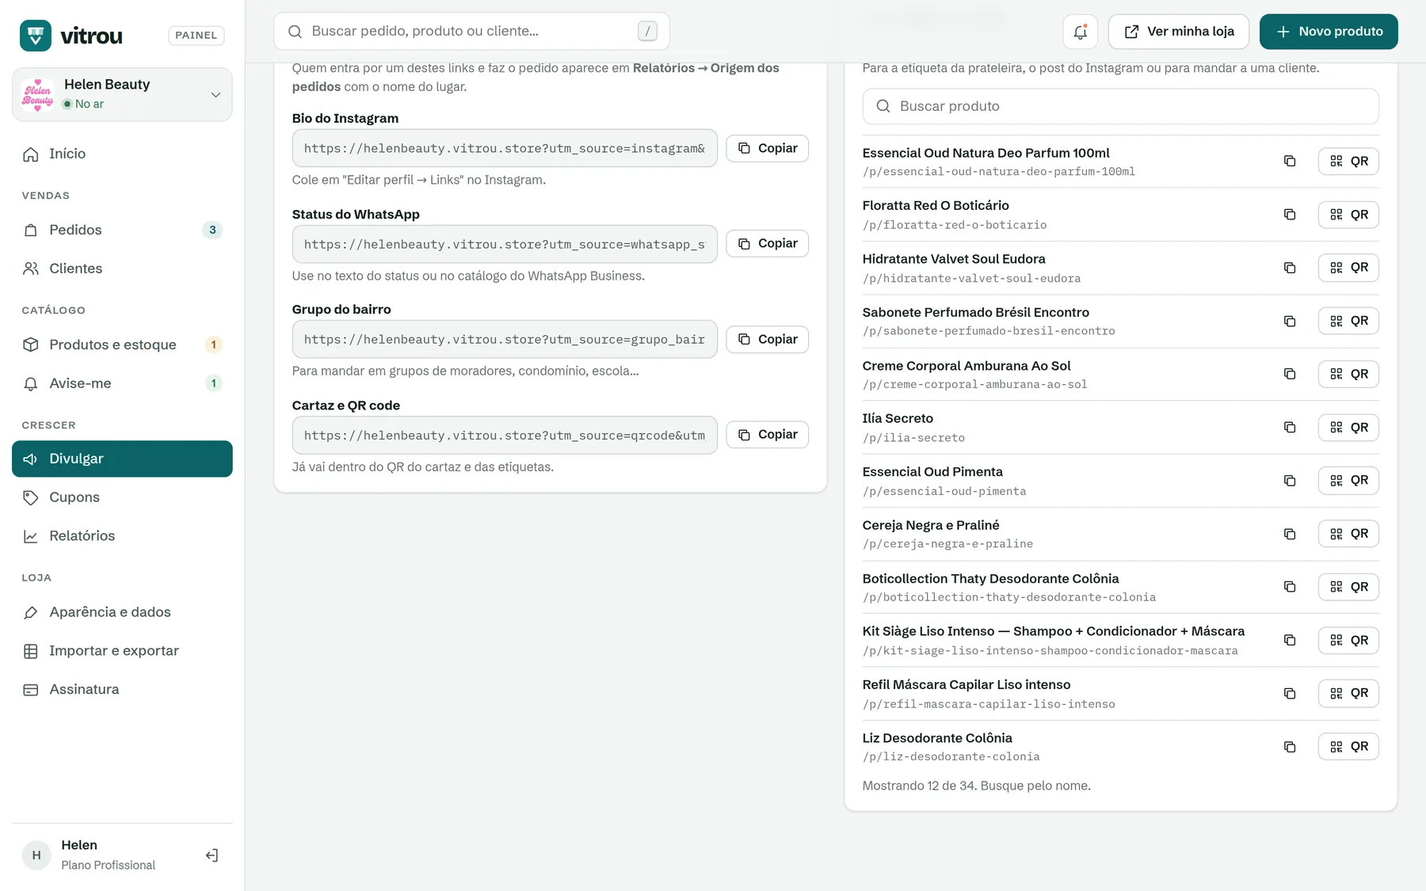
Task: Copy the Status do WhatsApp link
Action: click(767, 243)
